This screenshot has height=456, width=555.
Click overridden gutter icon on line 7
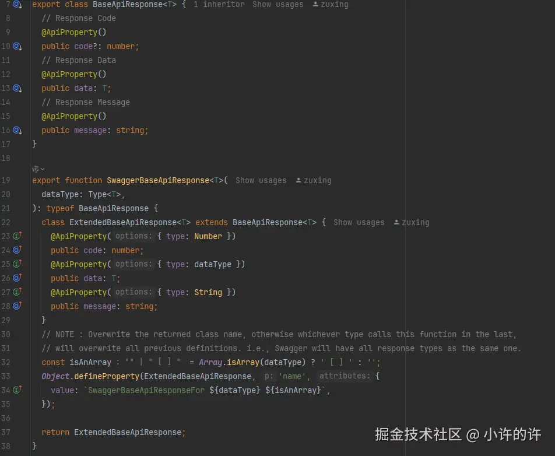[x=17, y=4]
